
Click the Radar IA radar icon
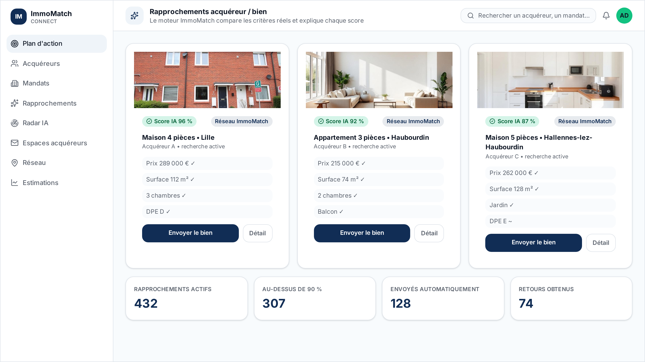pos(15,123)
